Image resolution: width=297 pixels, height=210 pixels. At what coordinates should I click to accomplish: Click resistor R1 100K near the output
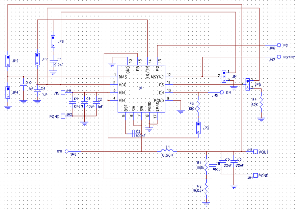[207, 164]
